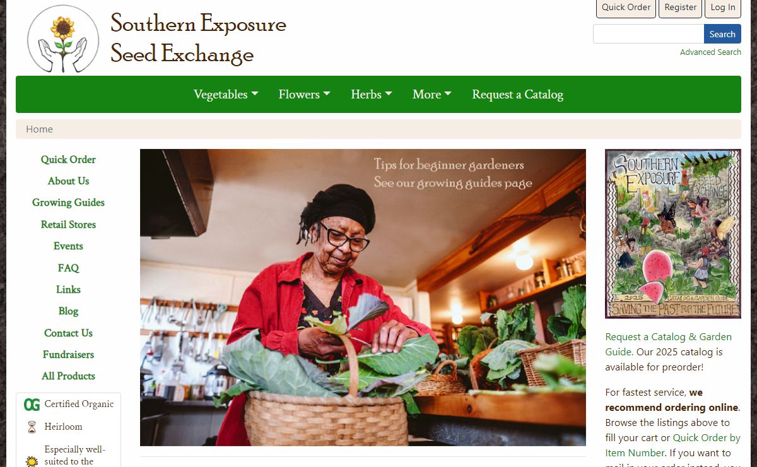The height and width of the screenshot is (467, 757).
Task: Expand the Vegetables dropdown menu
Action: pos(226,94)
